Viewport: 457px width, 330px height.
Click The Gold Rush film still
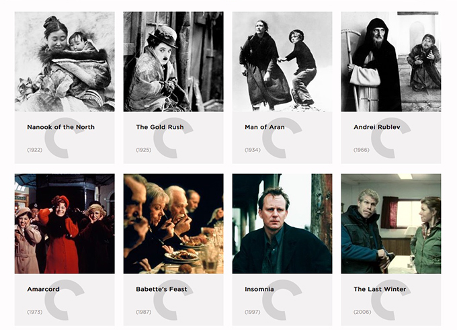pos(173,62)
